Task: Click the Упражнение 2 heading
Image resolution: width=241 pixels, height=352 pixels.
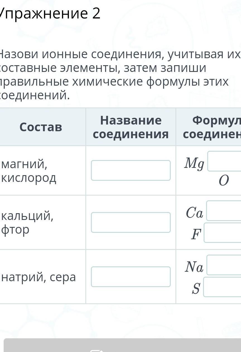Action: click(x=50, y=13)
